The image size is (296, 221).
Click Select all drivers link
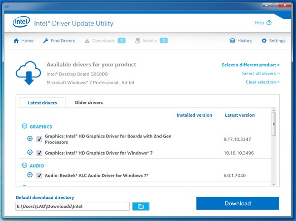(260, 73)
